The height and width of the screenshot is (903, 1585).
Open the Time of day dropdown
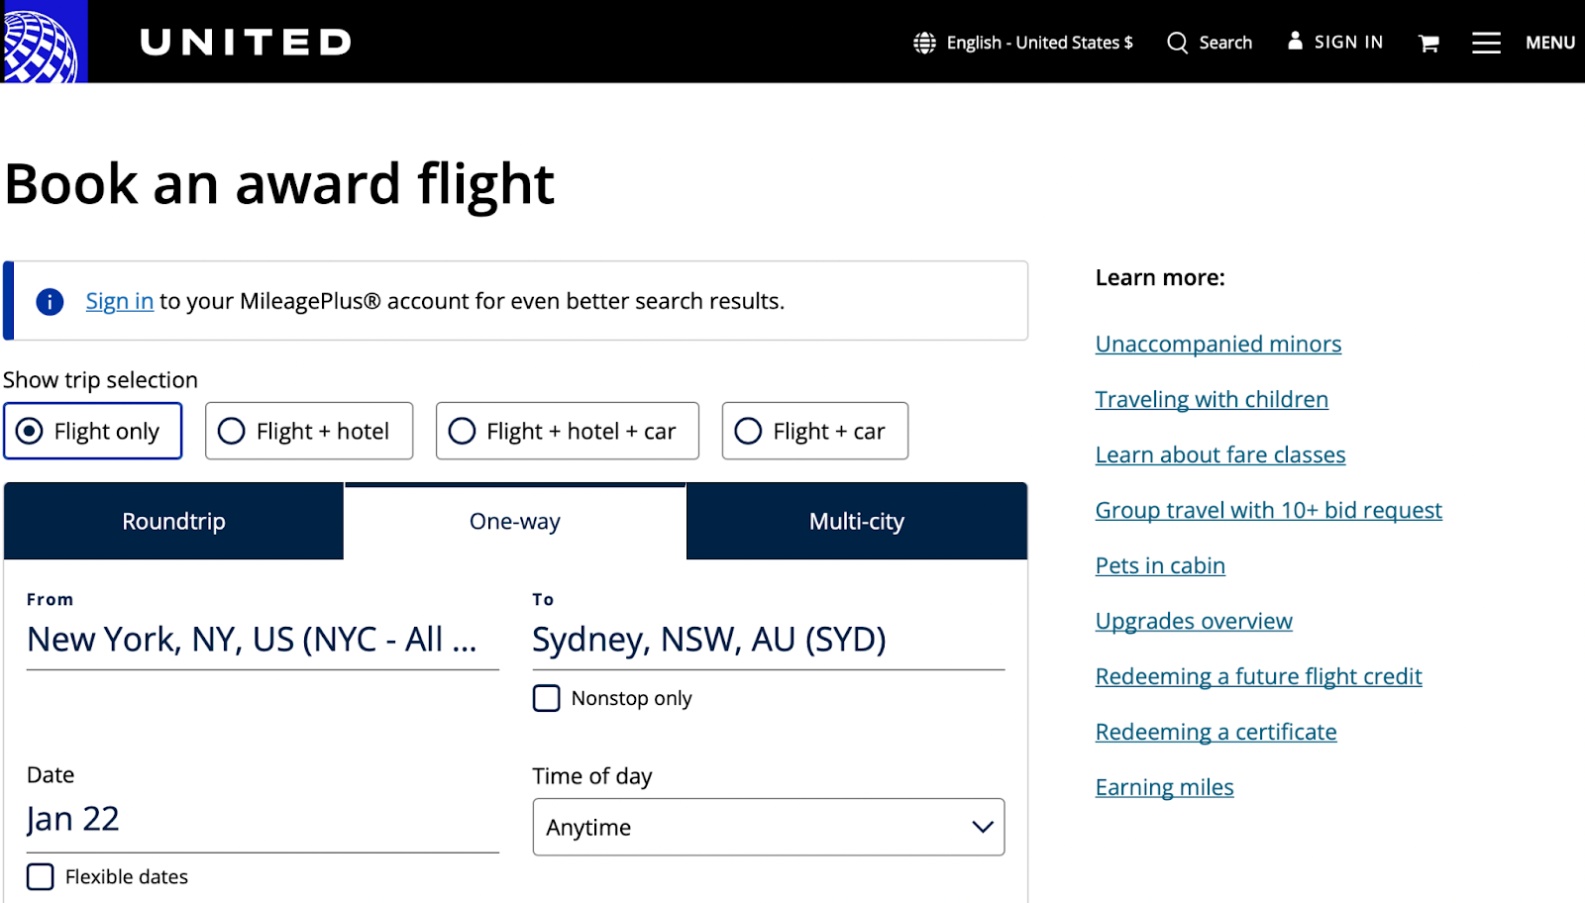(768, 828)
